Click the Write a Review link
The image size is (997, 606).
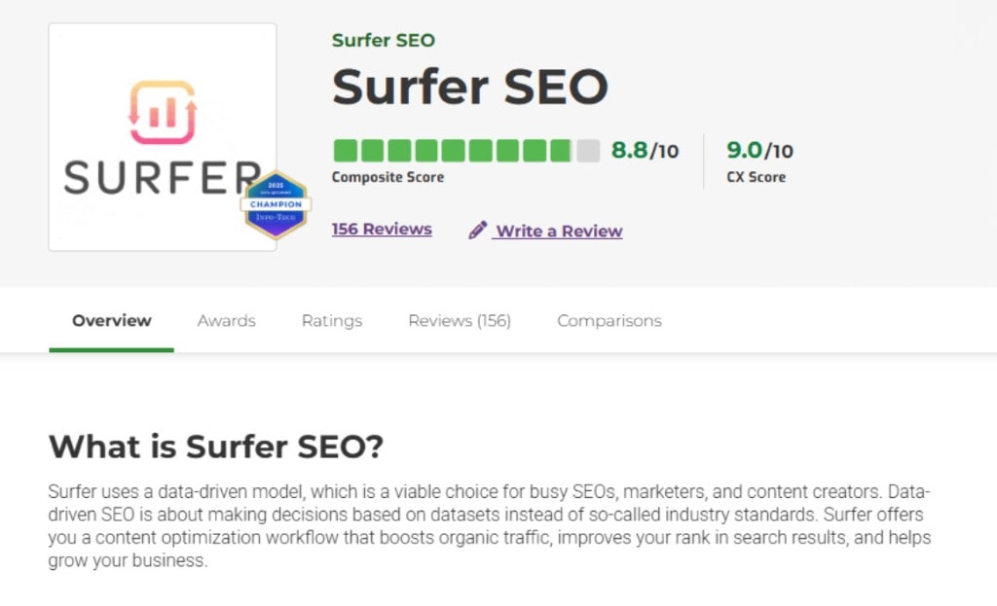(559, 232)
